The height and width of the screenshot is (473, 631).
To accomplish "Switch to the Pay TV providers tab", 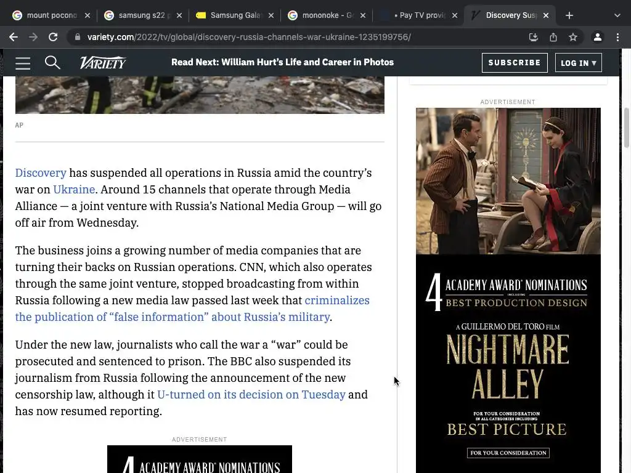I will point(418,15).
